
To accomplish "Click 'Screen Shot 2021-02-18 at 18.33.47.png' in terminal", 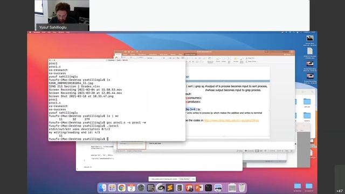I will point(81,96).
